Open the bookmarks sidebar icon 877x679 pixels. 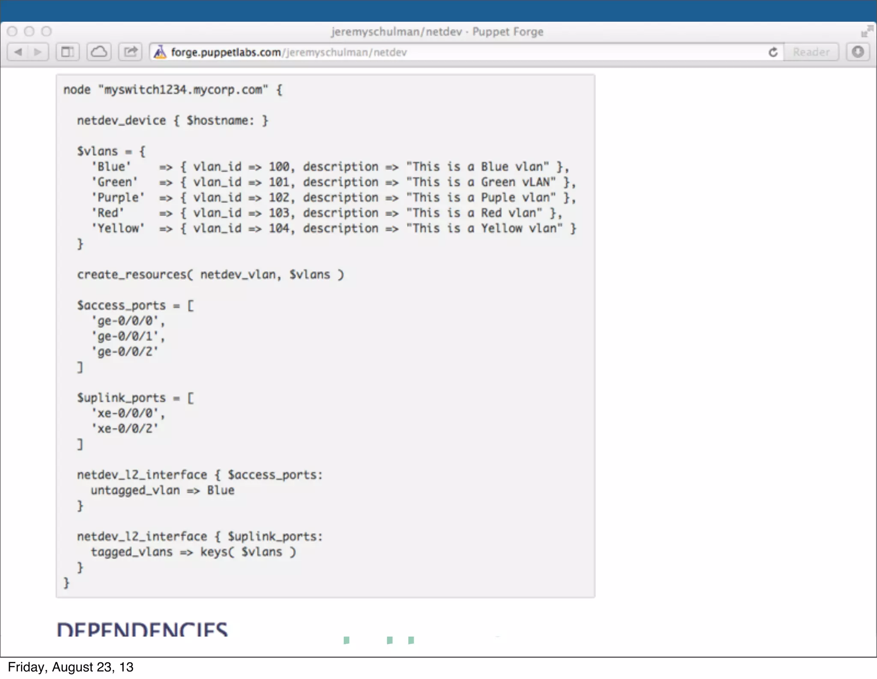(68, 52)
